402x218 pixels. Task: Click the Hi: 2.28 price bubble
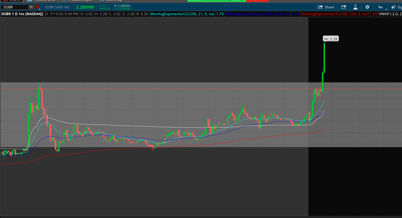[331, 39]
